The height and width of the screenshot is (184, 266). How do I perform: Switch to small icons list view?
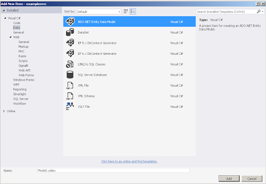click(133, 12)
